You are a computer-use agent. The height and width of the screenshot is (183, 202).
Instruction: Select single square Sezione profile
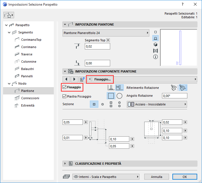[94, 104]
